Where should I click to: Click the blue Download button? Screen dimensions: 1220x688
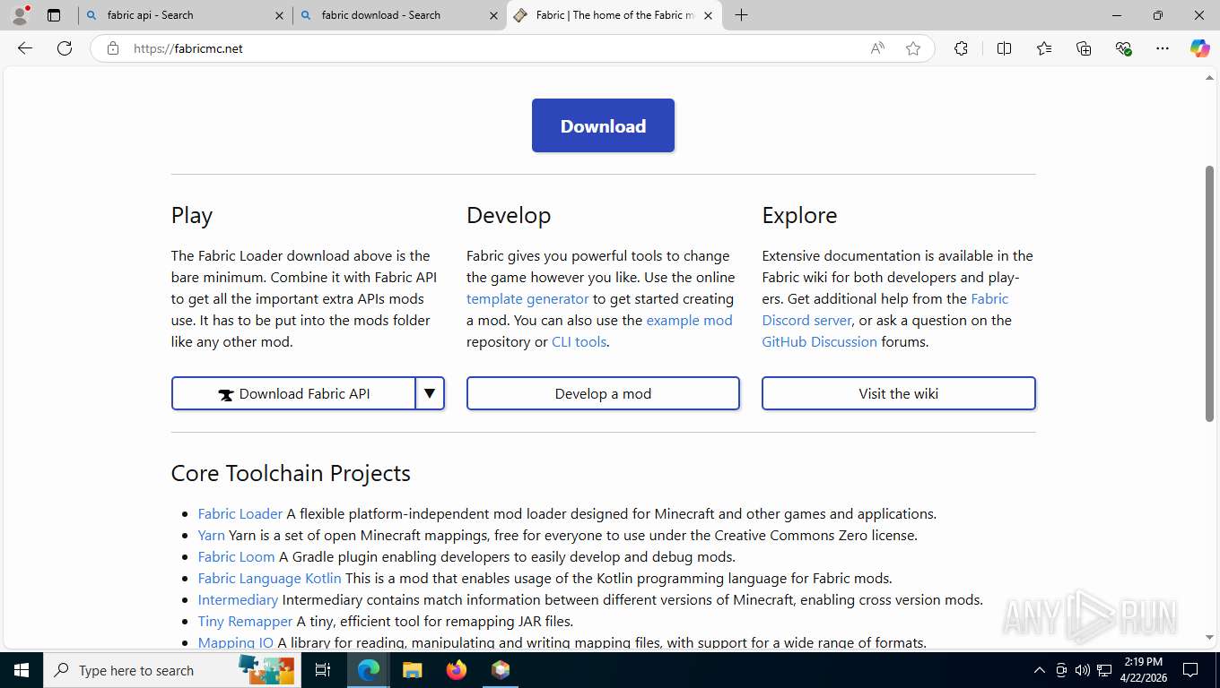click(603, 125)
